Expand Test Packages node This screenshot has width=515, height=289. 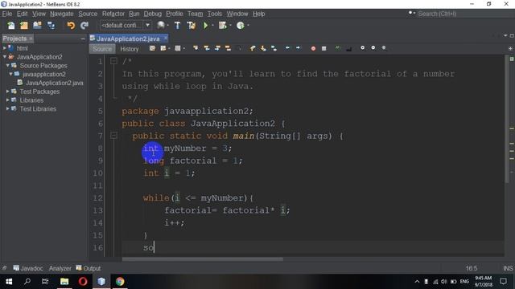7,92
